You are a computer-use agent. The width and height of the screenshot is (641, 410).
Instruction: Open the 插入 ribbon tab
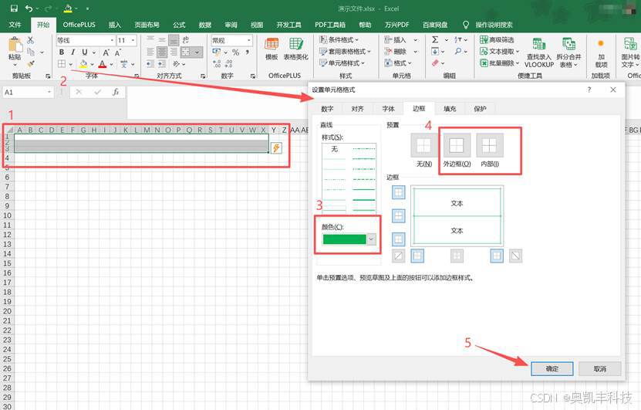115,25
